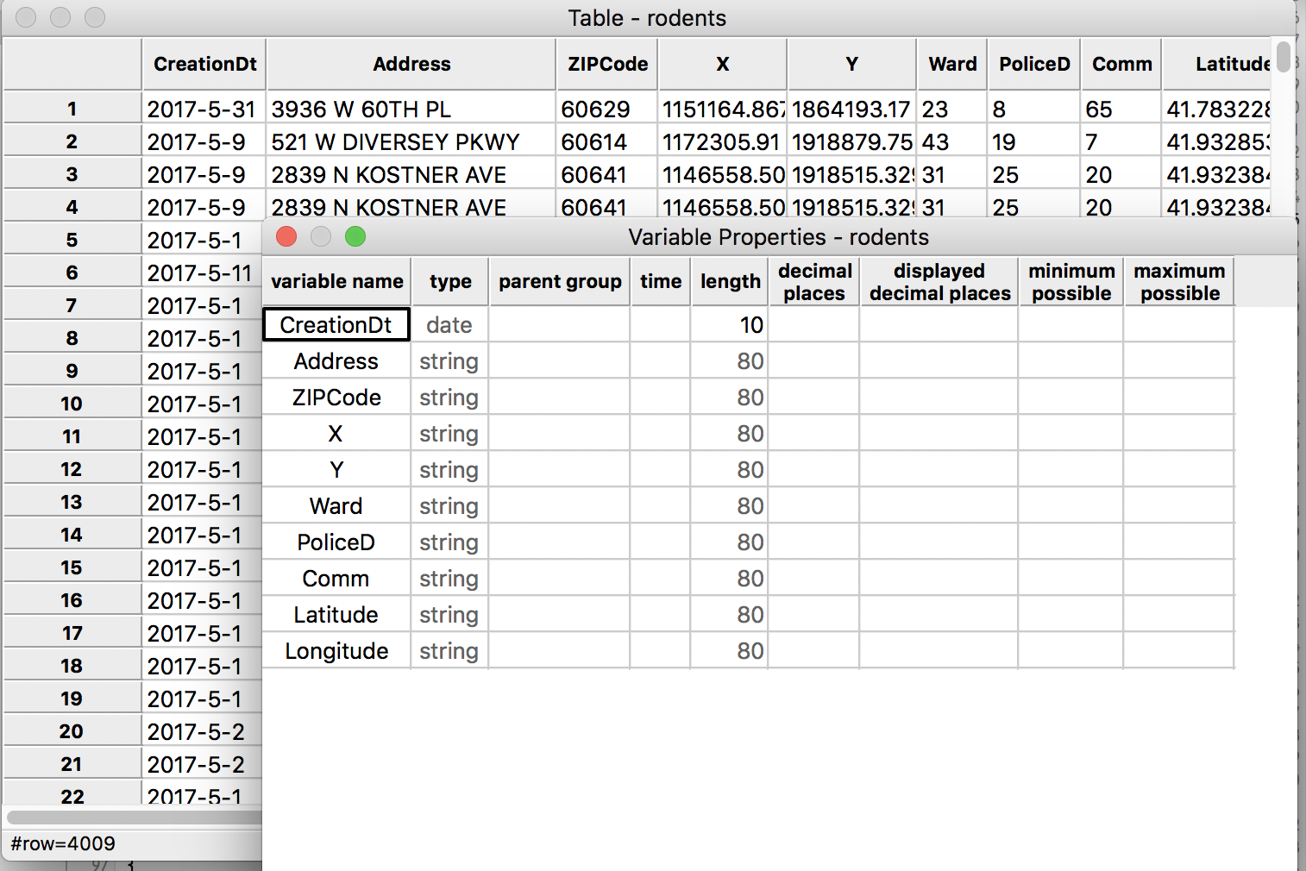Click the ZIPCode column header
The height and width of the screenshot is (871, 1306).
click(x=606, y=63)
